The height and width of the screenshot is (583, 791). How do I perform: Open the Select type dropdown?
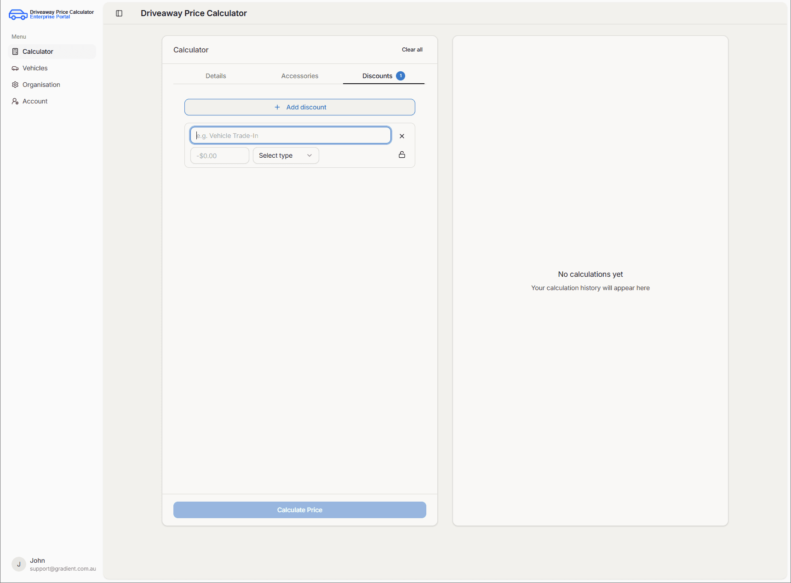286,155
